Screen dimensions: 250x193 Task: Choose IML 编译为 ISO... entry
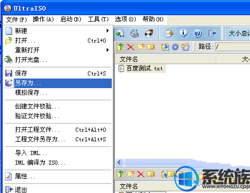[x=58, y=163]
